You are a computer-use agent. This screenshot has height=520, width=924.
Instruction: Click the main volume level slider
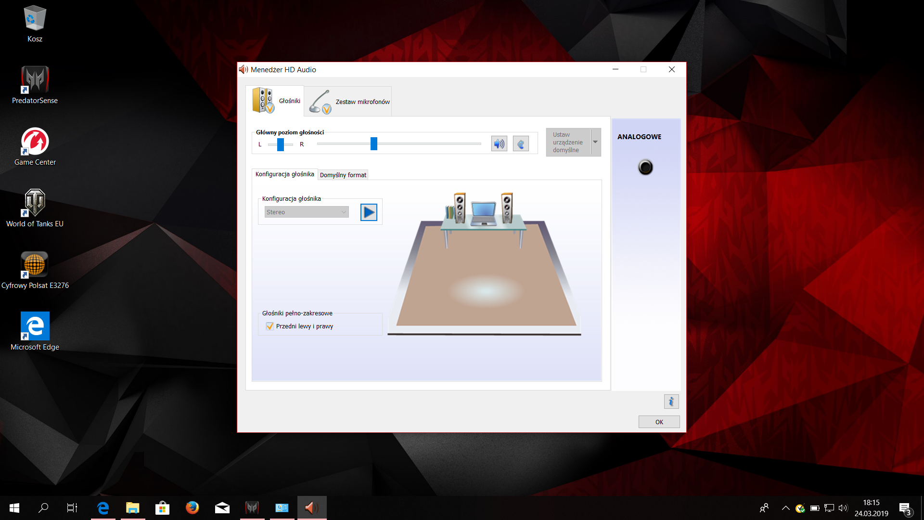373,143
